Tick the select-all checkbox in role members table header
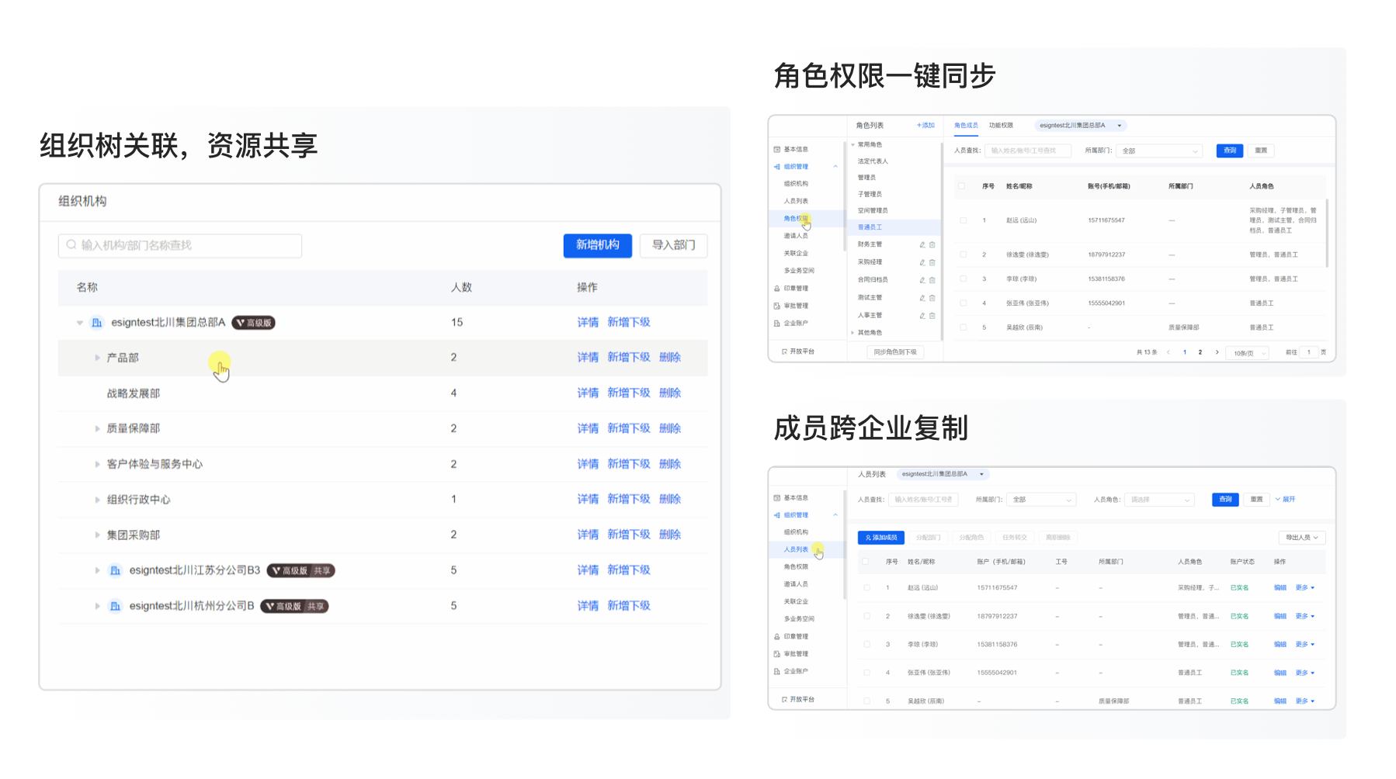 coord(962,186)
